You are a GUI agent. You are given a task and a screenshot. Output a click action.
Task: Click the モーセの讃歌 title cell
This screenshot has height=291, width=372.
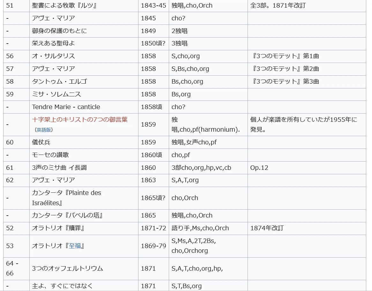point(50,155)
